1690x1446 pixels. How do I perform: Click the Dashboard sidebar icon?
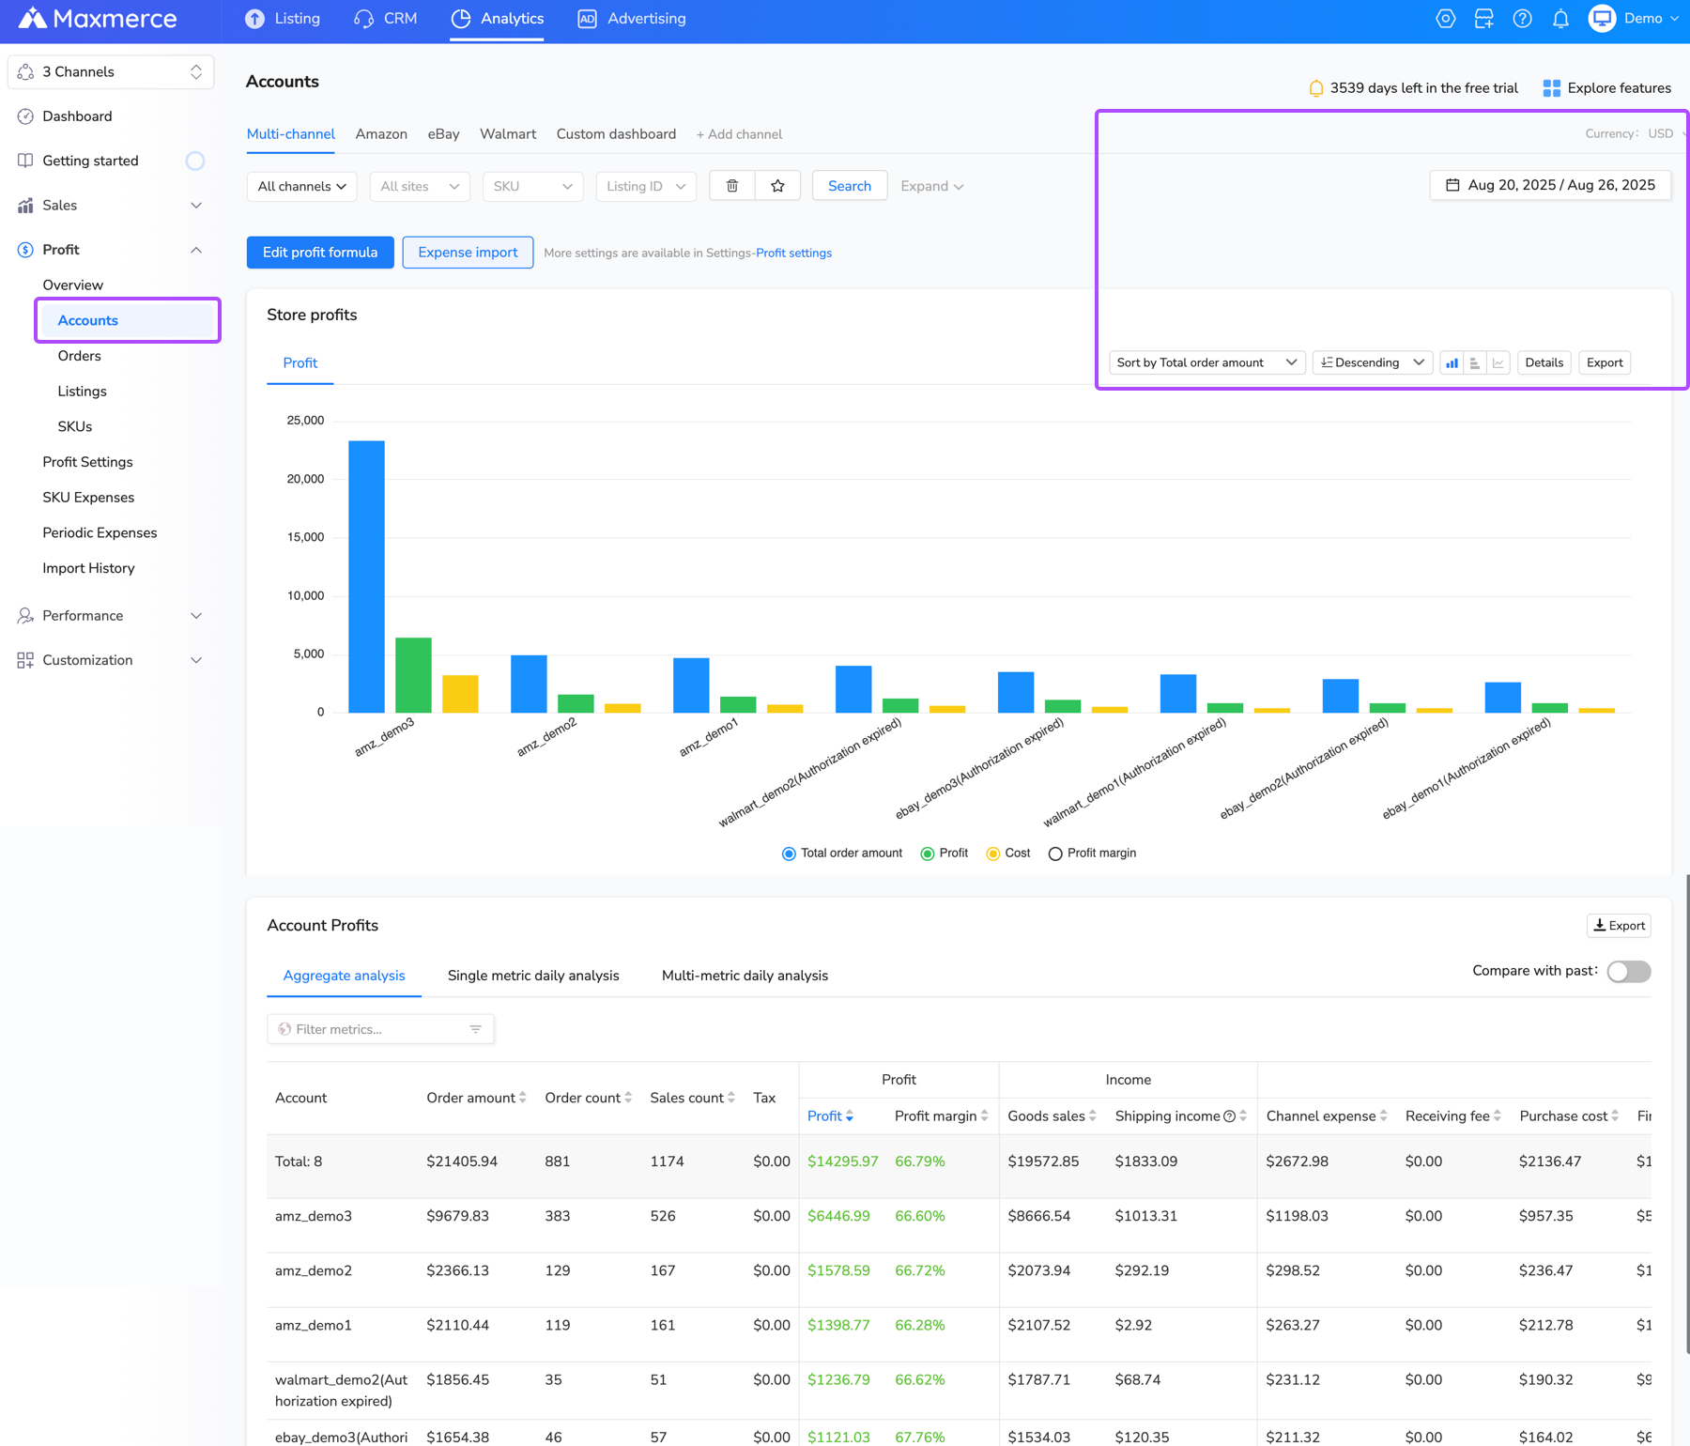25,116
